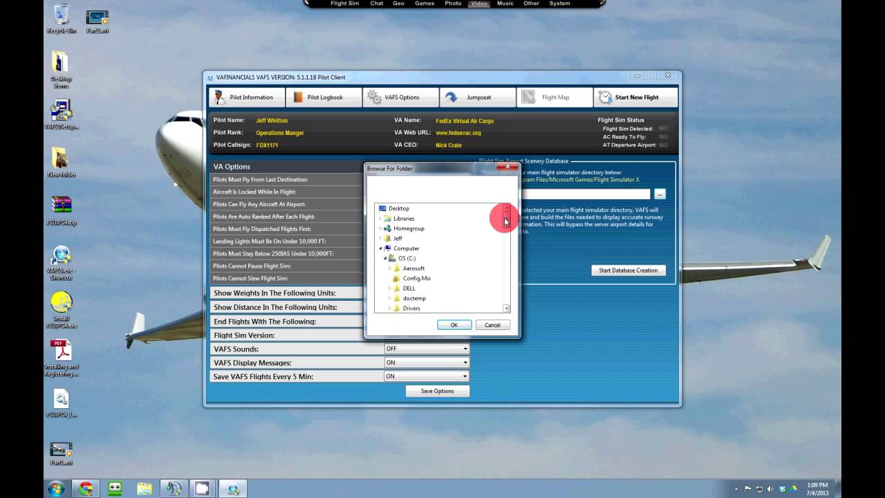Screen dimensions: 885x498
Task: Click the headphones app taskbar icon
Action: click(174, 489)
